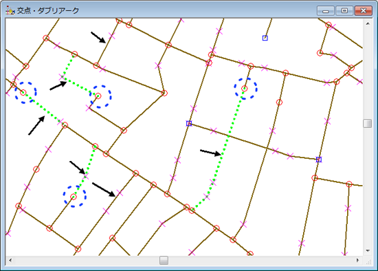Click the up arrow of the vertical scrollbar
This screenshot has width=378, height=271.
point(368,23)
